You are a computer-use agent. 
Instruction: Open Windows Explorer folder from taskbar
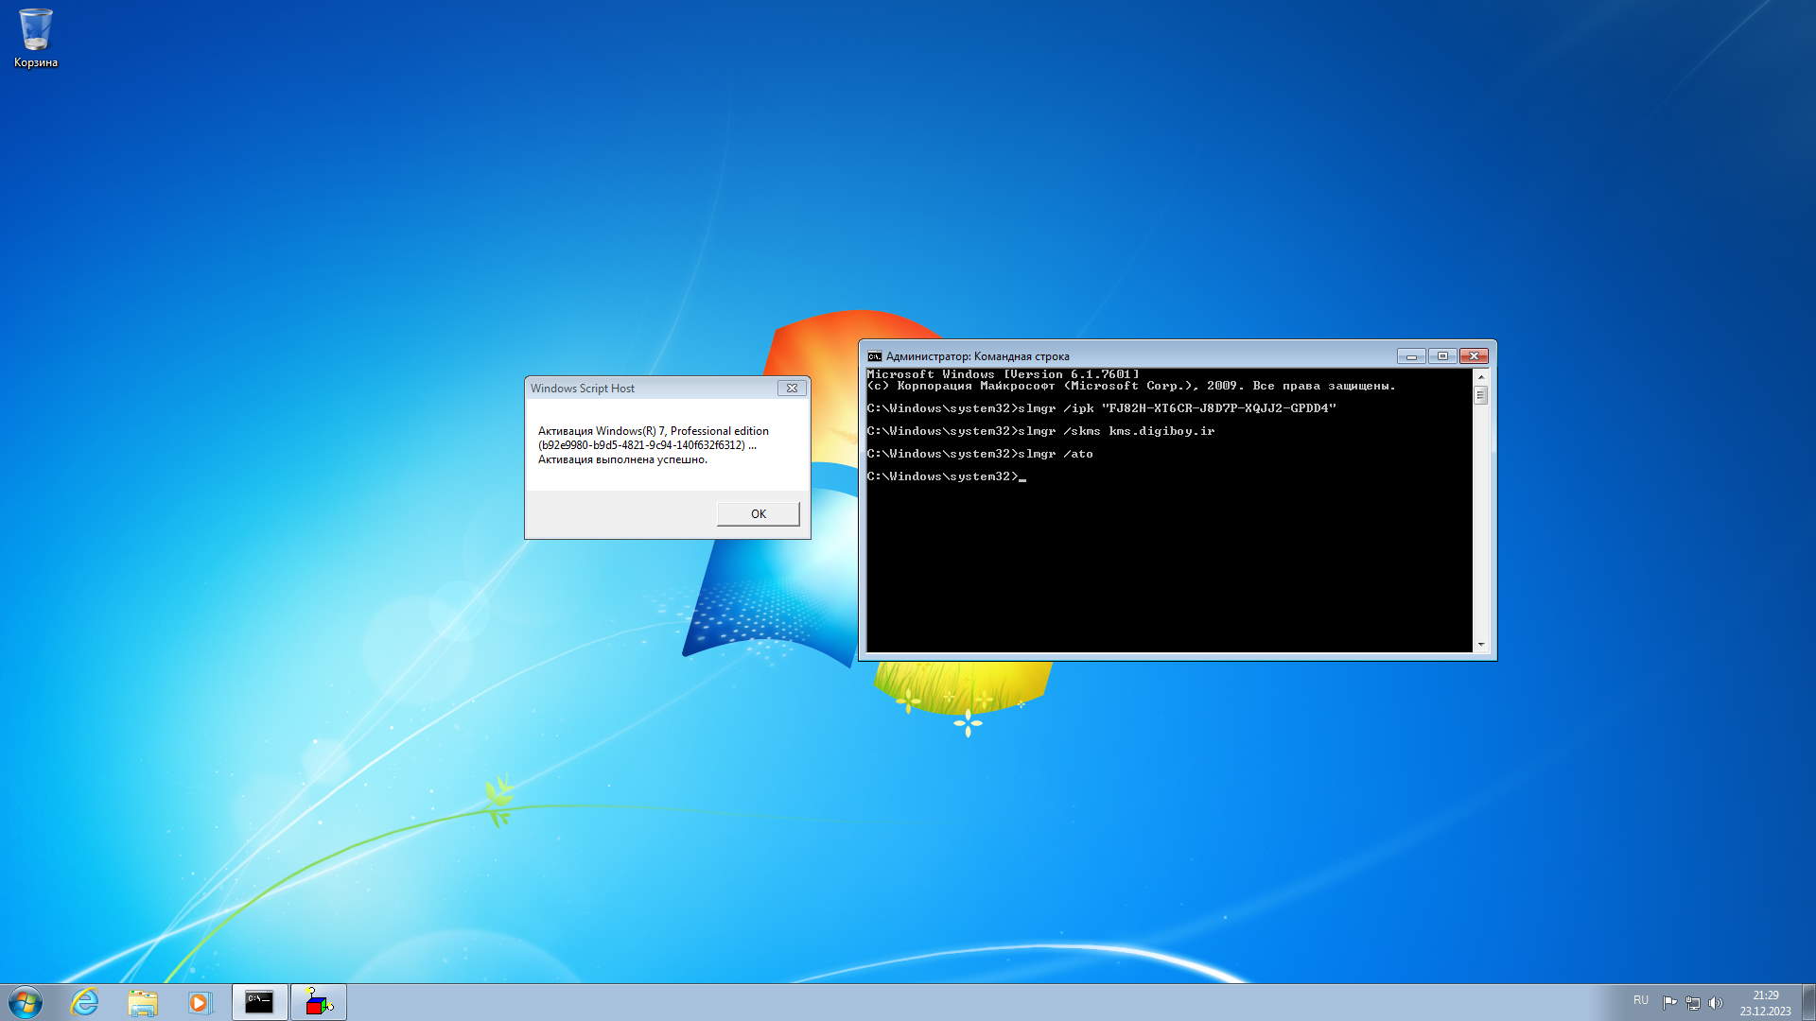click(x=143, y=1002)
